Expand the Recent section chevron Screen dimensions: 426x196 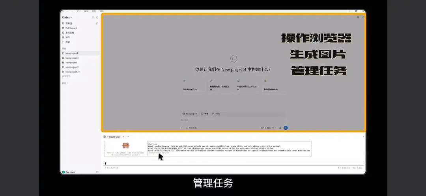pyautogui.click(x=68, y=83)
